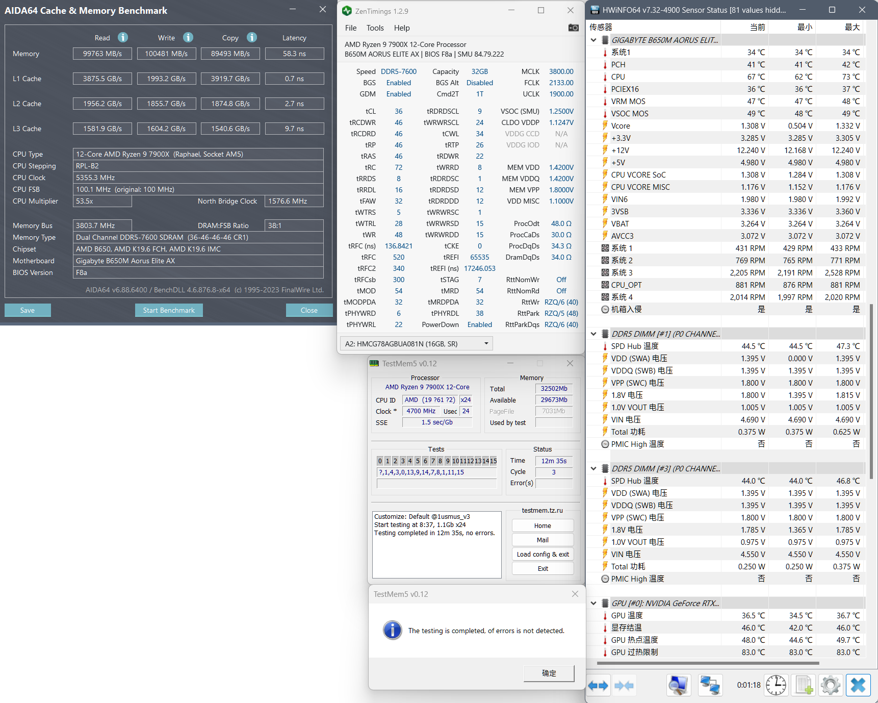Viewport: 878px width, 703px height.
Task: Click the DRAM:FSB Ratio 38:1 field
Action: tap(294, 225)
